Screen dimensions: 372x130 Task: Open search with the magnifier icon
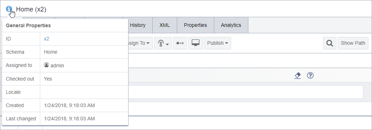point(330,43)
